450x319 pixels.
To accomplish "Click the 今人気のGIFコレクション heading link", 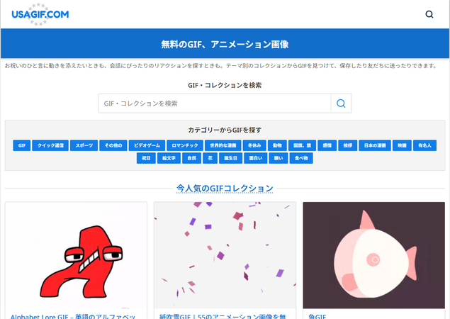I will 225,189.
